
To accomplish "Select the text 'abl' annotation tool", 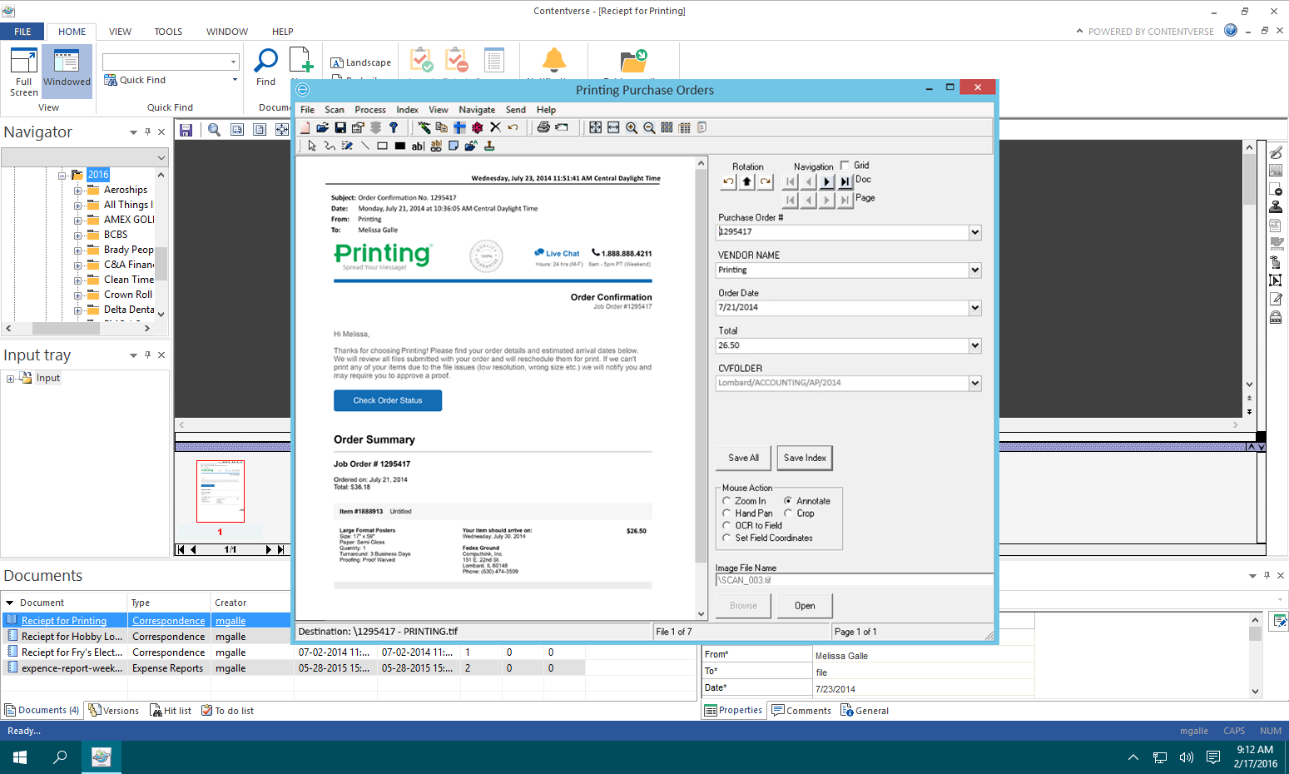I will tap(418, 146).
